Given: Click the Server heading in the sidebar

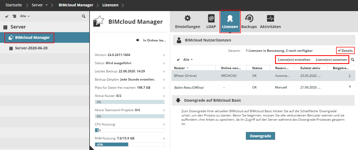Looking at the screenshot, I should point(18,27).
